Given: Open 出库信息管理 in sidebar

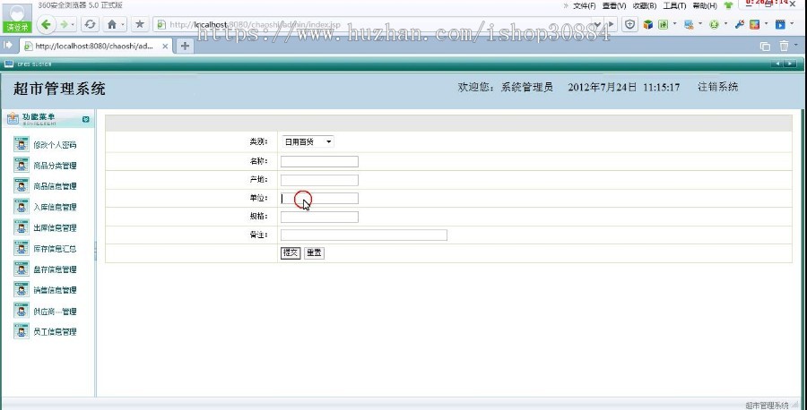Looking at the screenshot, I should [x=55, y=228].
